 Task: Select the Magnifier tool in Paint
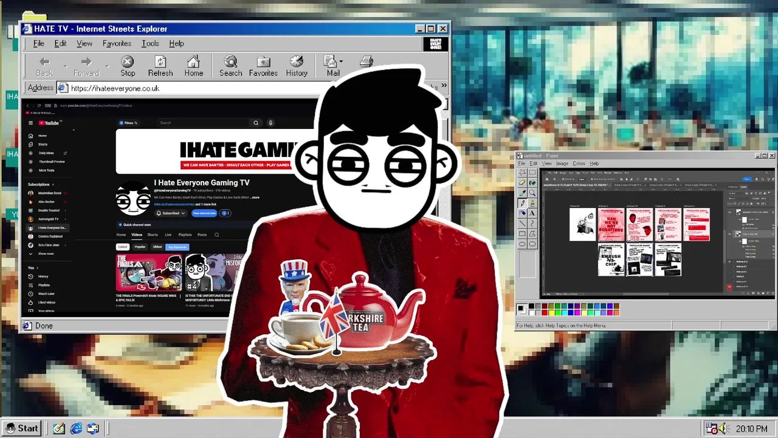pos(532,193)
